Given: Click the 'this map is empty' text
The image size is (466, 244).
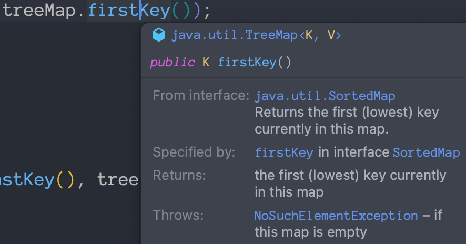Looking at the screenshot, I should pos(310,232).
